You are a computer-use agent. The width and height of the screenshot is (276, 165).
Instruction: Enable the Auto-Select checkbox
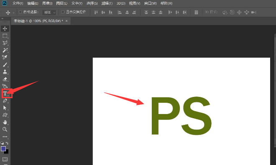(x=20, y=12)
